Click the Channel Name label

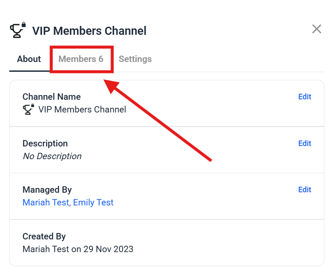click(51, 97)
